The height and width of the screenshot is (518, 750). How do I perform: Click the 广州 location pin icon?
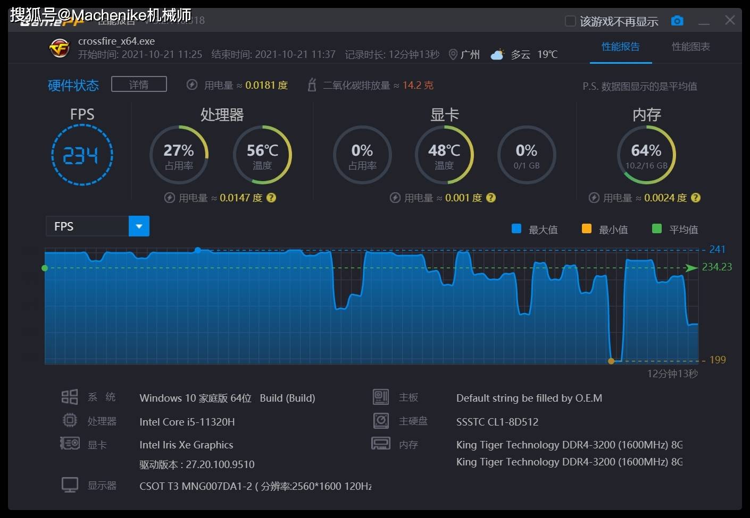453,54
